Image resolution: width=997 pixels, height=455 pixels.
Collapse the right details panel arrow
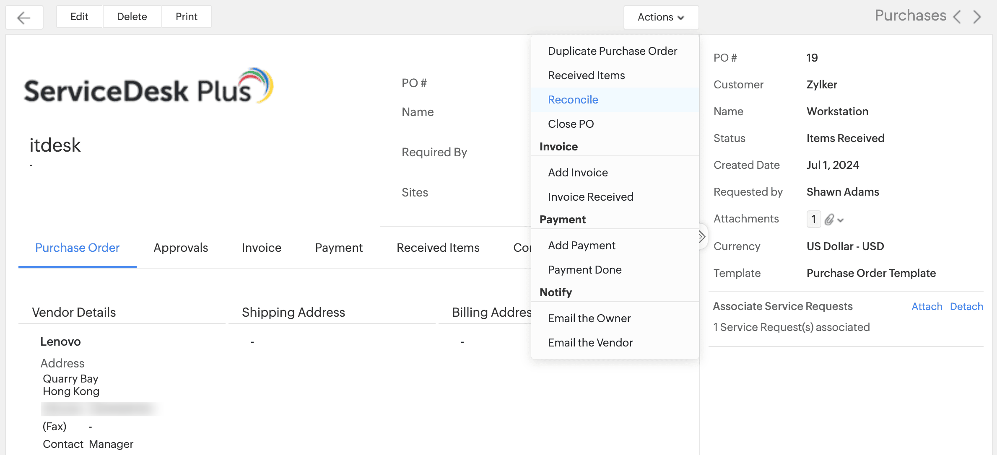coord(702,237)
